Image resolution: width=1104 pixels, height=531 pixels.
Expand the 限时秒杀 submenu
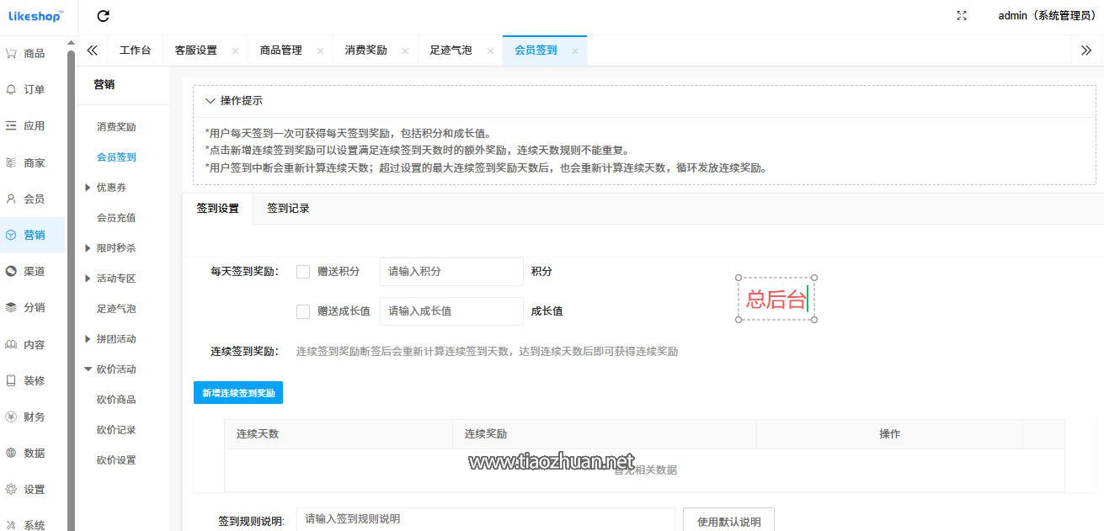pyautogui.click(x=115, y=248)
